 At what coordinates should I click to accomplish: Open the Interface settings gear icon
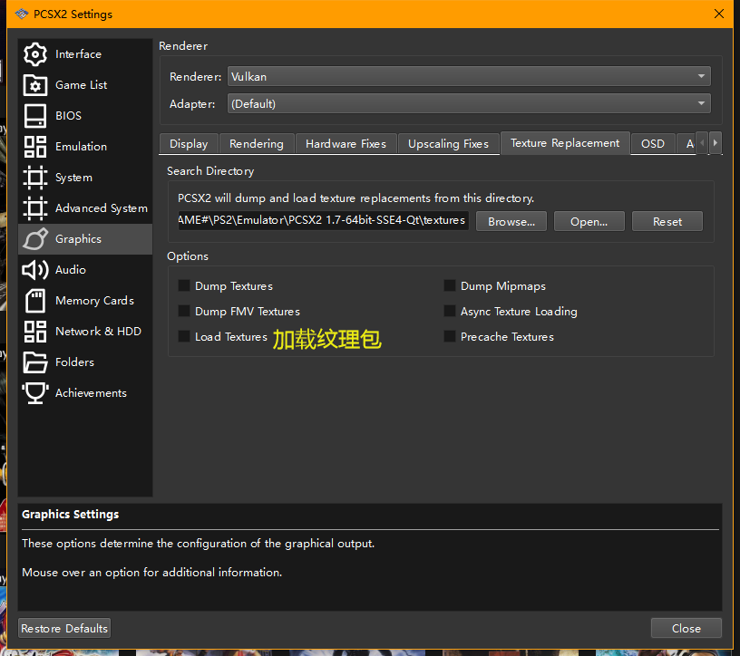35,54
